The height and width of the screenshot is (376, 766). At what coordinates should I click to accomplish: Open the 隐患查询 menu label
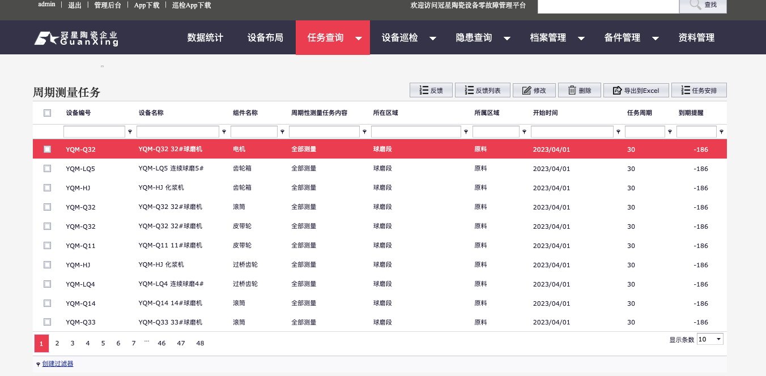pyautogui.click(x=474, y=38)
